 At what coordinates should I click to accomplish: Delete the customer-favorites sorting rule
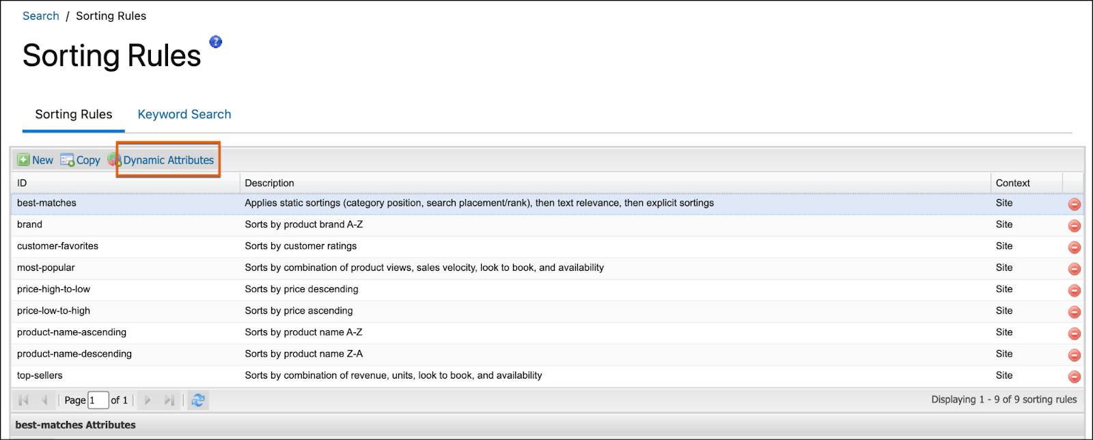pyautogui.click(x=1074, y=247)
